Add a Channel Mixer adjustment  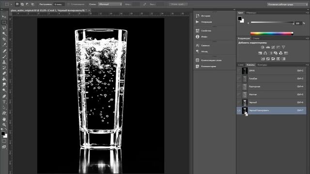pos(281,53)
